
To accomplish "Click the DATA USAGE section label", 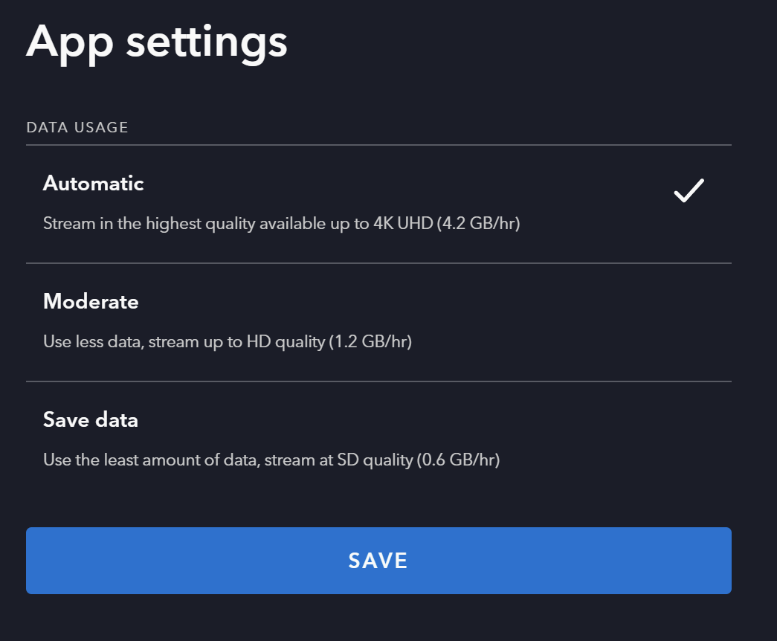I will click(77, 127).
